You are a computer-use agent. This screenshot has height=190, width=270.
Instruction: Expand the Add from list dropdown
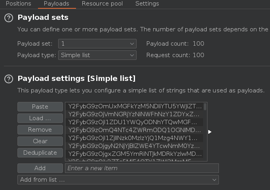click(118, 180)
